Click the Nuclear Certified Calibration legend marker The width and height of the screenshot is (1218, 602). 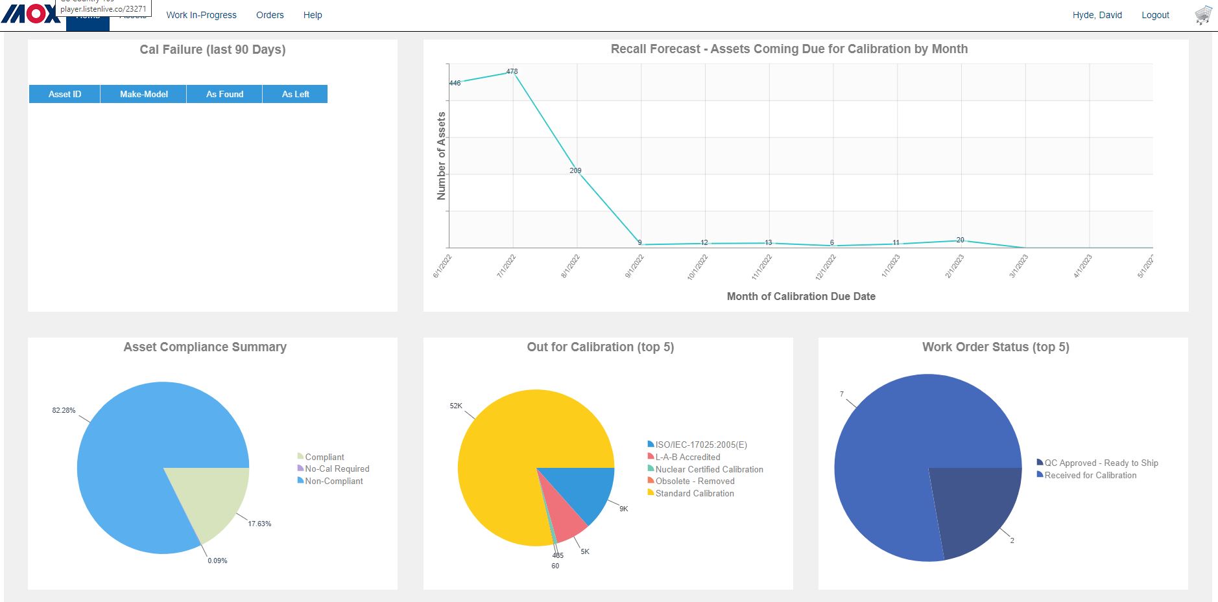[x=651, y=469]
